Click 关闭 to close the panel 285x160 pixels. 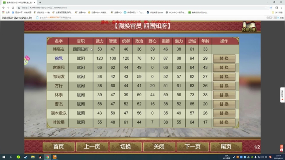coord(159,147)
